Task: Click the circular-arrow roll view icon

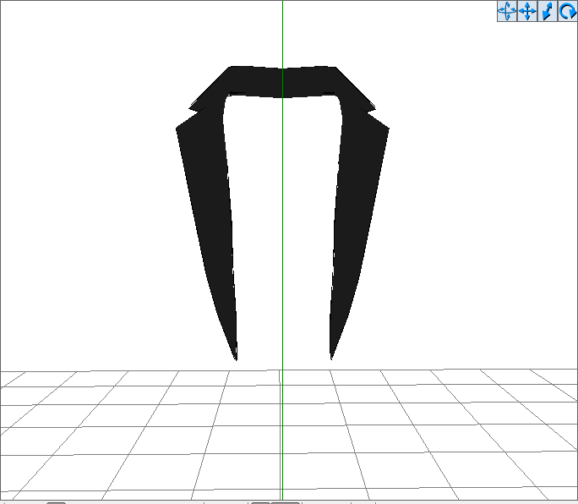Action: pyautogui.click(x=567, y=11)
